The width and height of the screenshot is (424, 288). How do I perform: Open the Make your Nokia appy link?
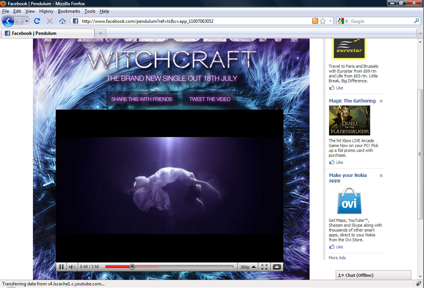pyautogui.click(x=348, y=178)
